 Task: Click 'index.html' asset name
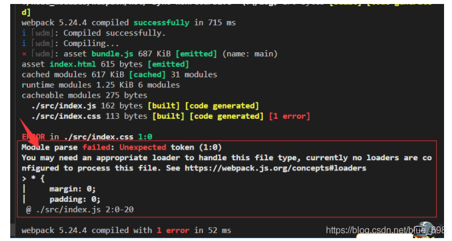click(x=73, y=64)
